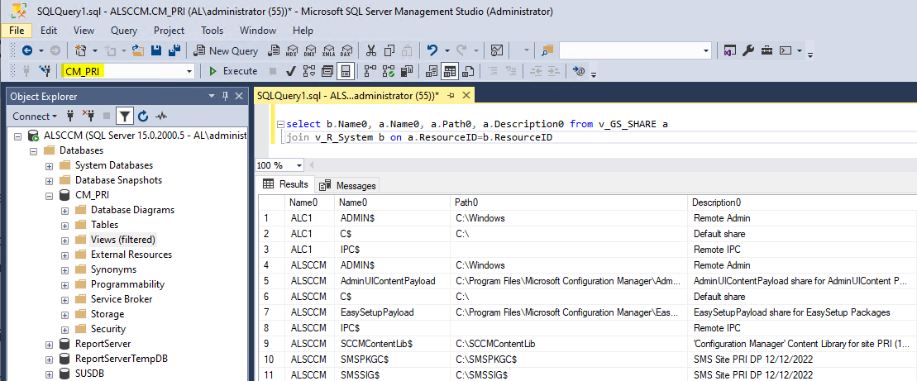Click the New Query button
Screen dimensions: 917x381
point(227,51)
